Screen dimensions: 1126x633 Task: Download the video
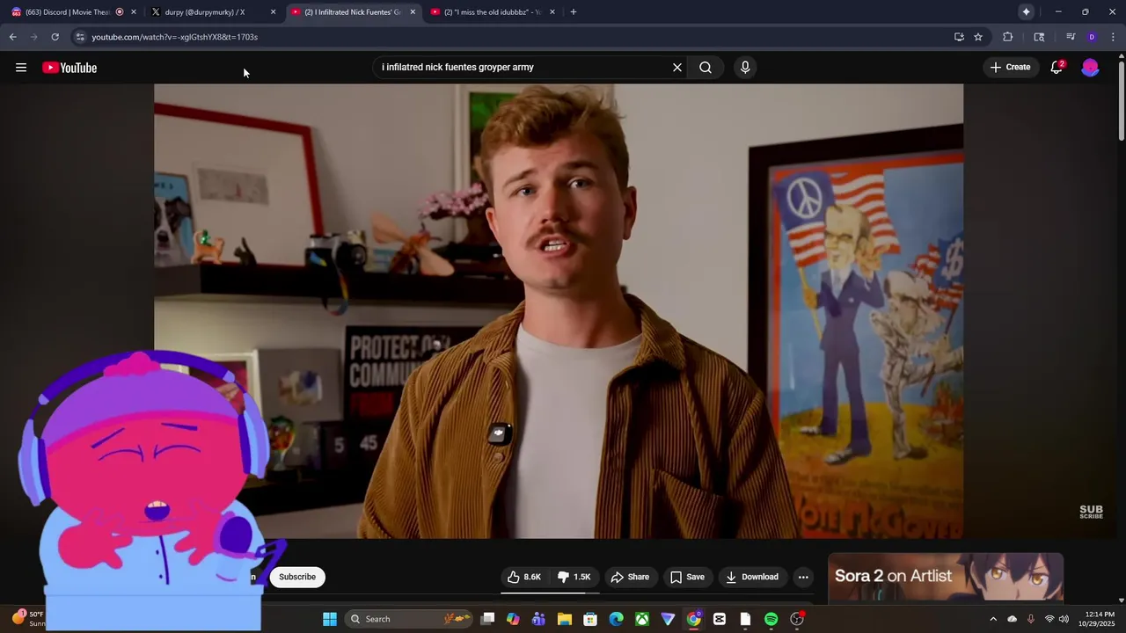tap(752, 577)
